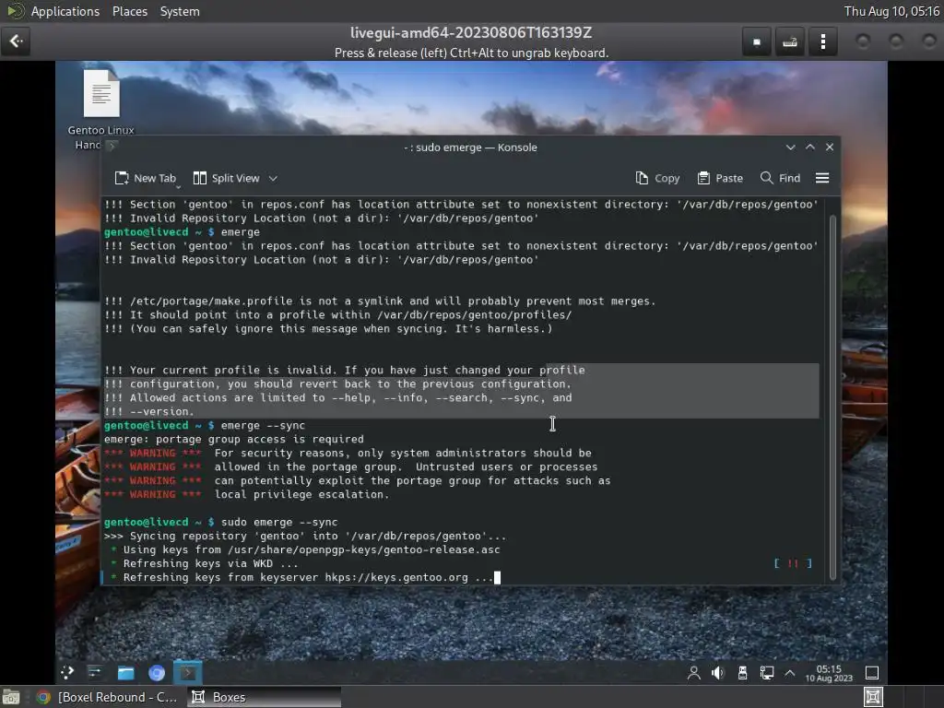Screen dimensions: 944x708
Task: Click the 'emerge: portage group access is required' line
Action: pos(233,439)
